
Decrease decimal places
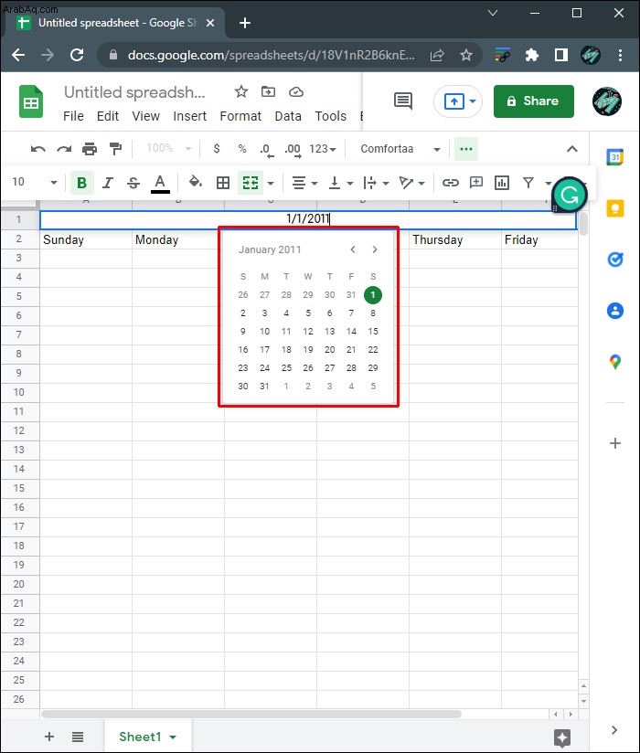267,150
